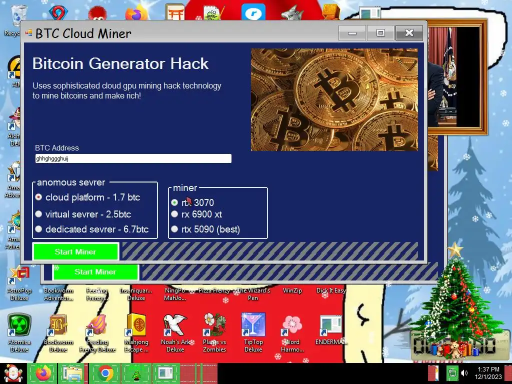Click the miner window taskbar button

point(165,373)
